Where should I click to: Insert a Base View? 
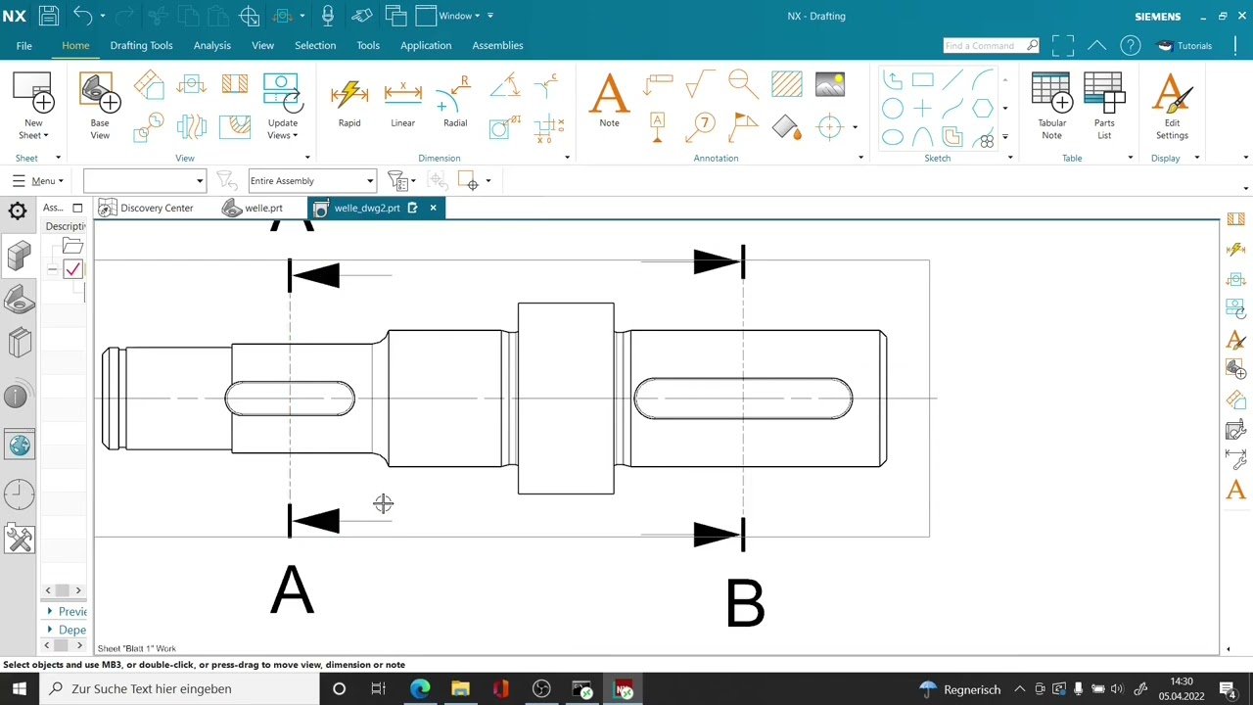[100, 107]
